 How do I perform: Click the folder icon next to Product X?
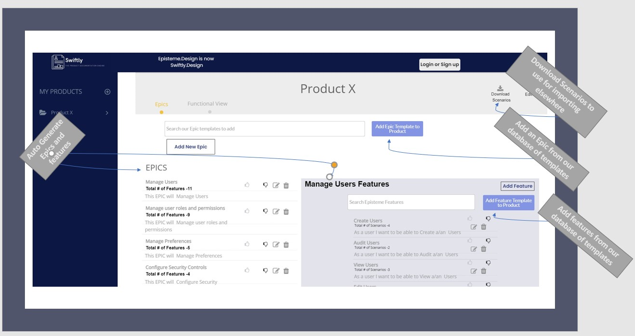point(43,112)
